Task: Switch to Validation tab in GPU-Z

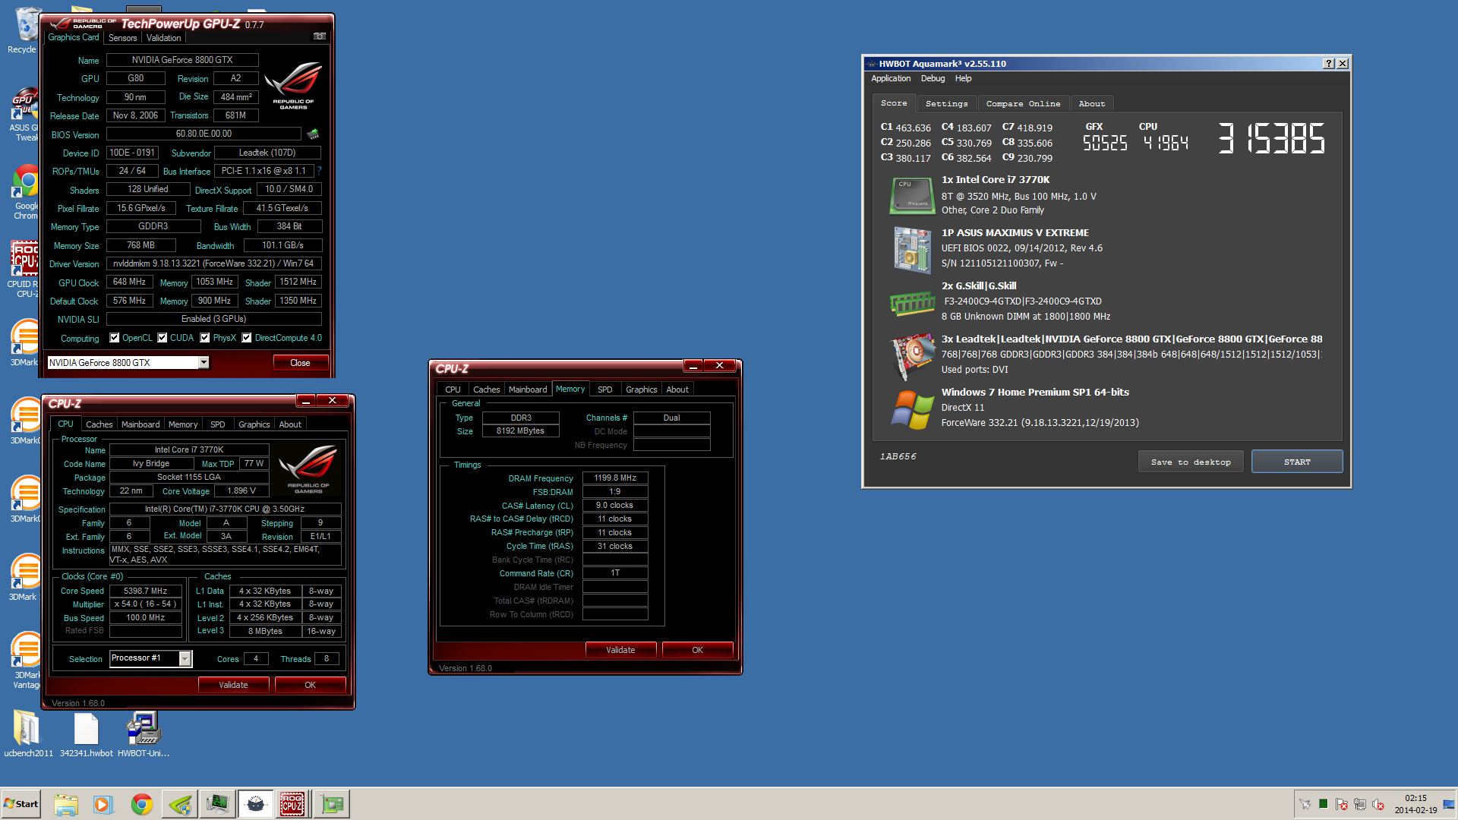Action: 163,38
